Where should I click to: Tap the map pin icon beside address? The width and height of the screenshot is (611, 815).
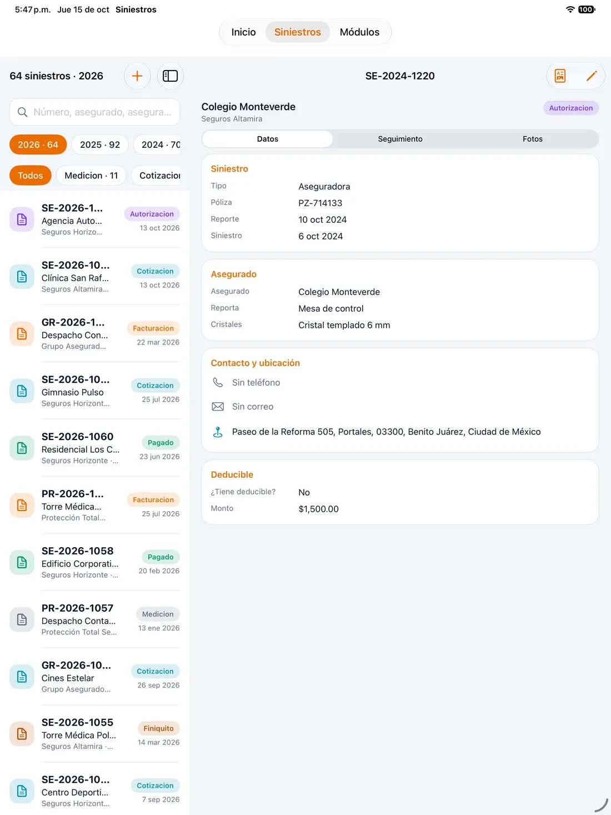pyautogui.click(x=218, y=432)
